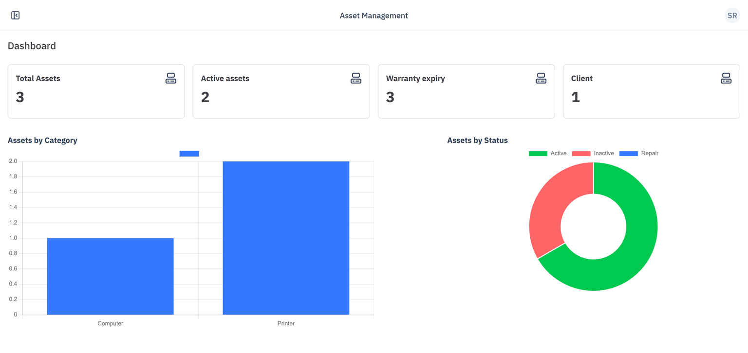Click the red Inactive legend swatch
Screen dimensions: 748x353
[x=581, y=154]
